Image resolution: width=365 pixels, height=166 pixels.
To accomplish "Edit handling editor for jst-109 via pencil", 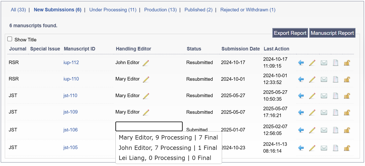I will 146,112.
